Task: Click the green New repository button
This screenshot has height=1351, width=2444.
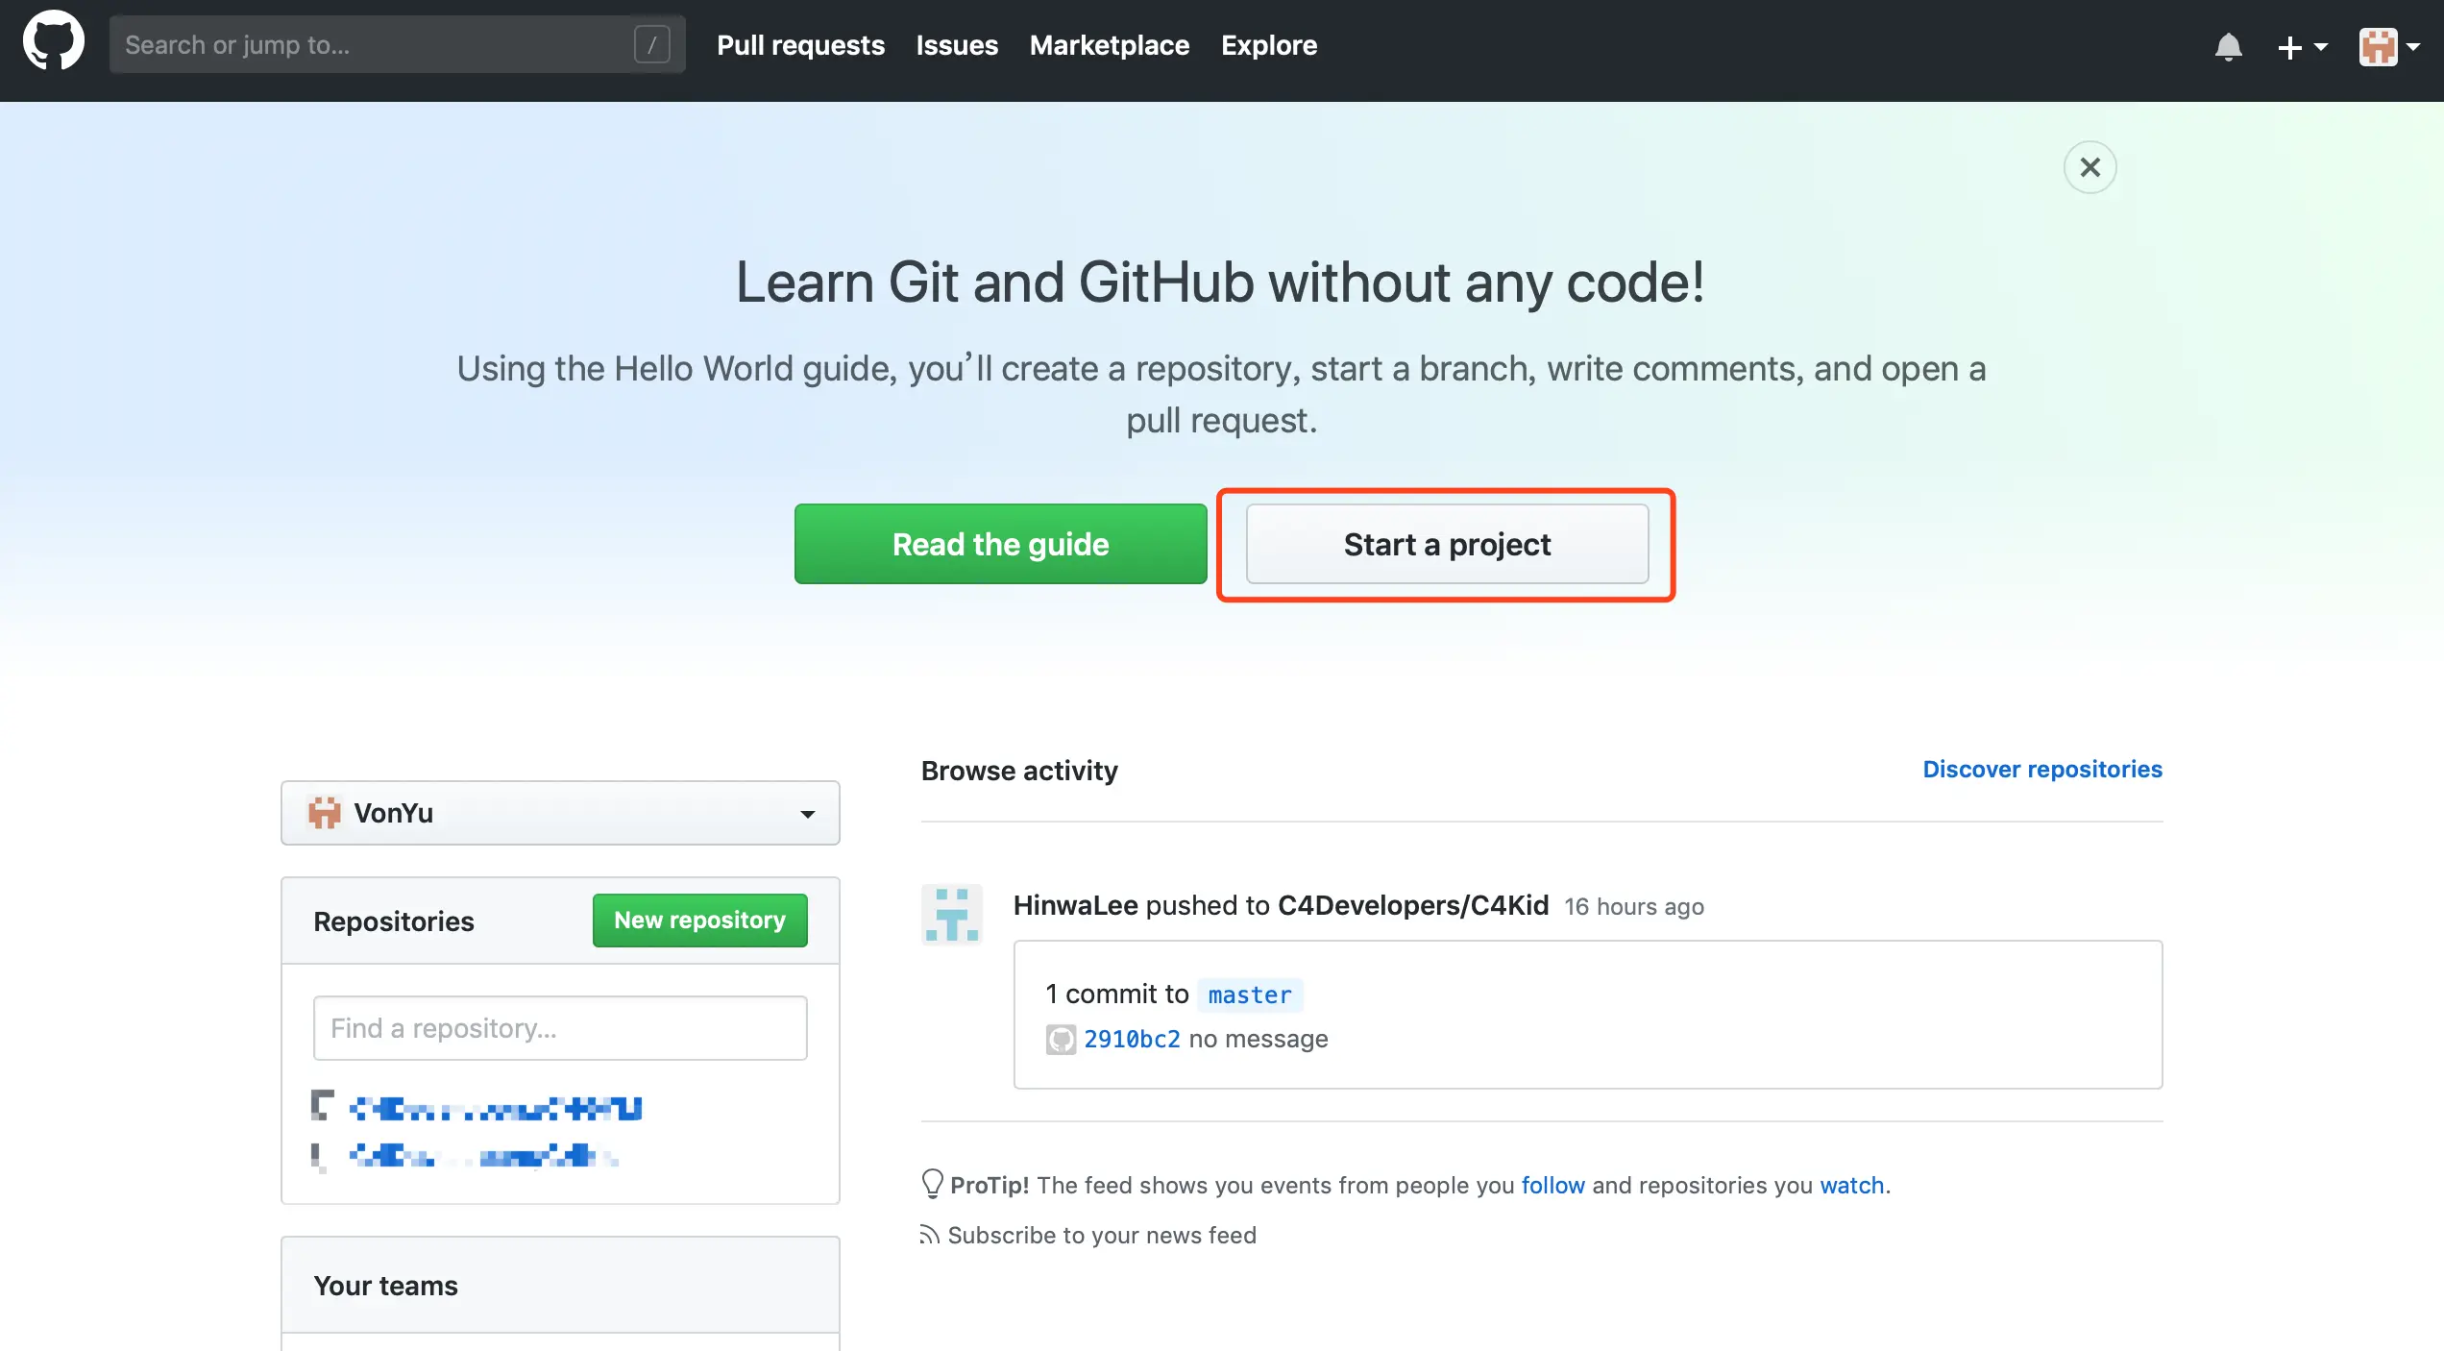Action: pos(699,921)
